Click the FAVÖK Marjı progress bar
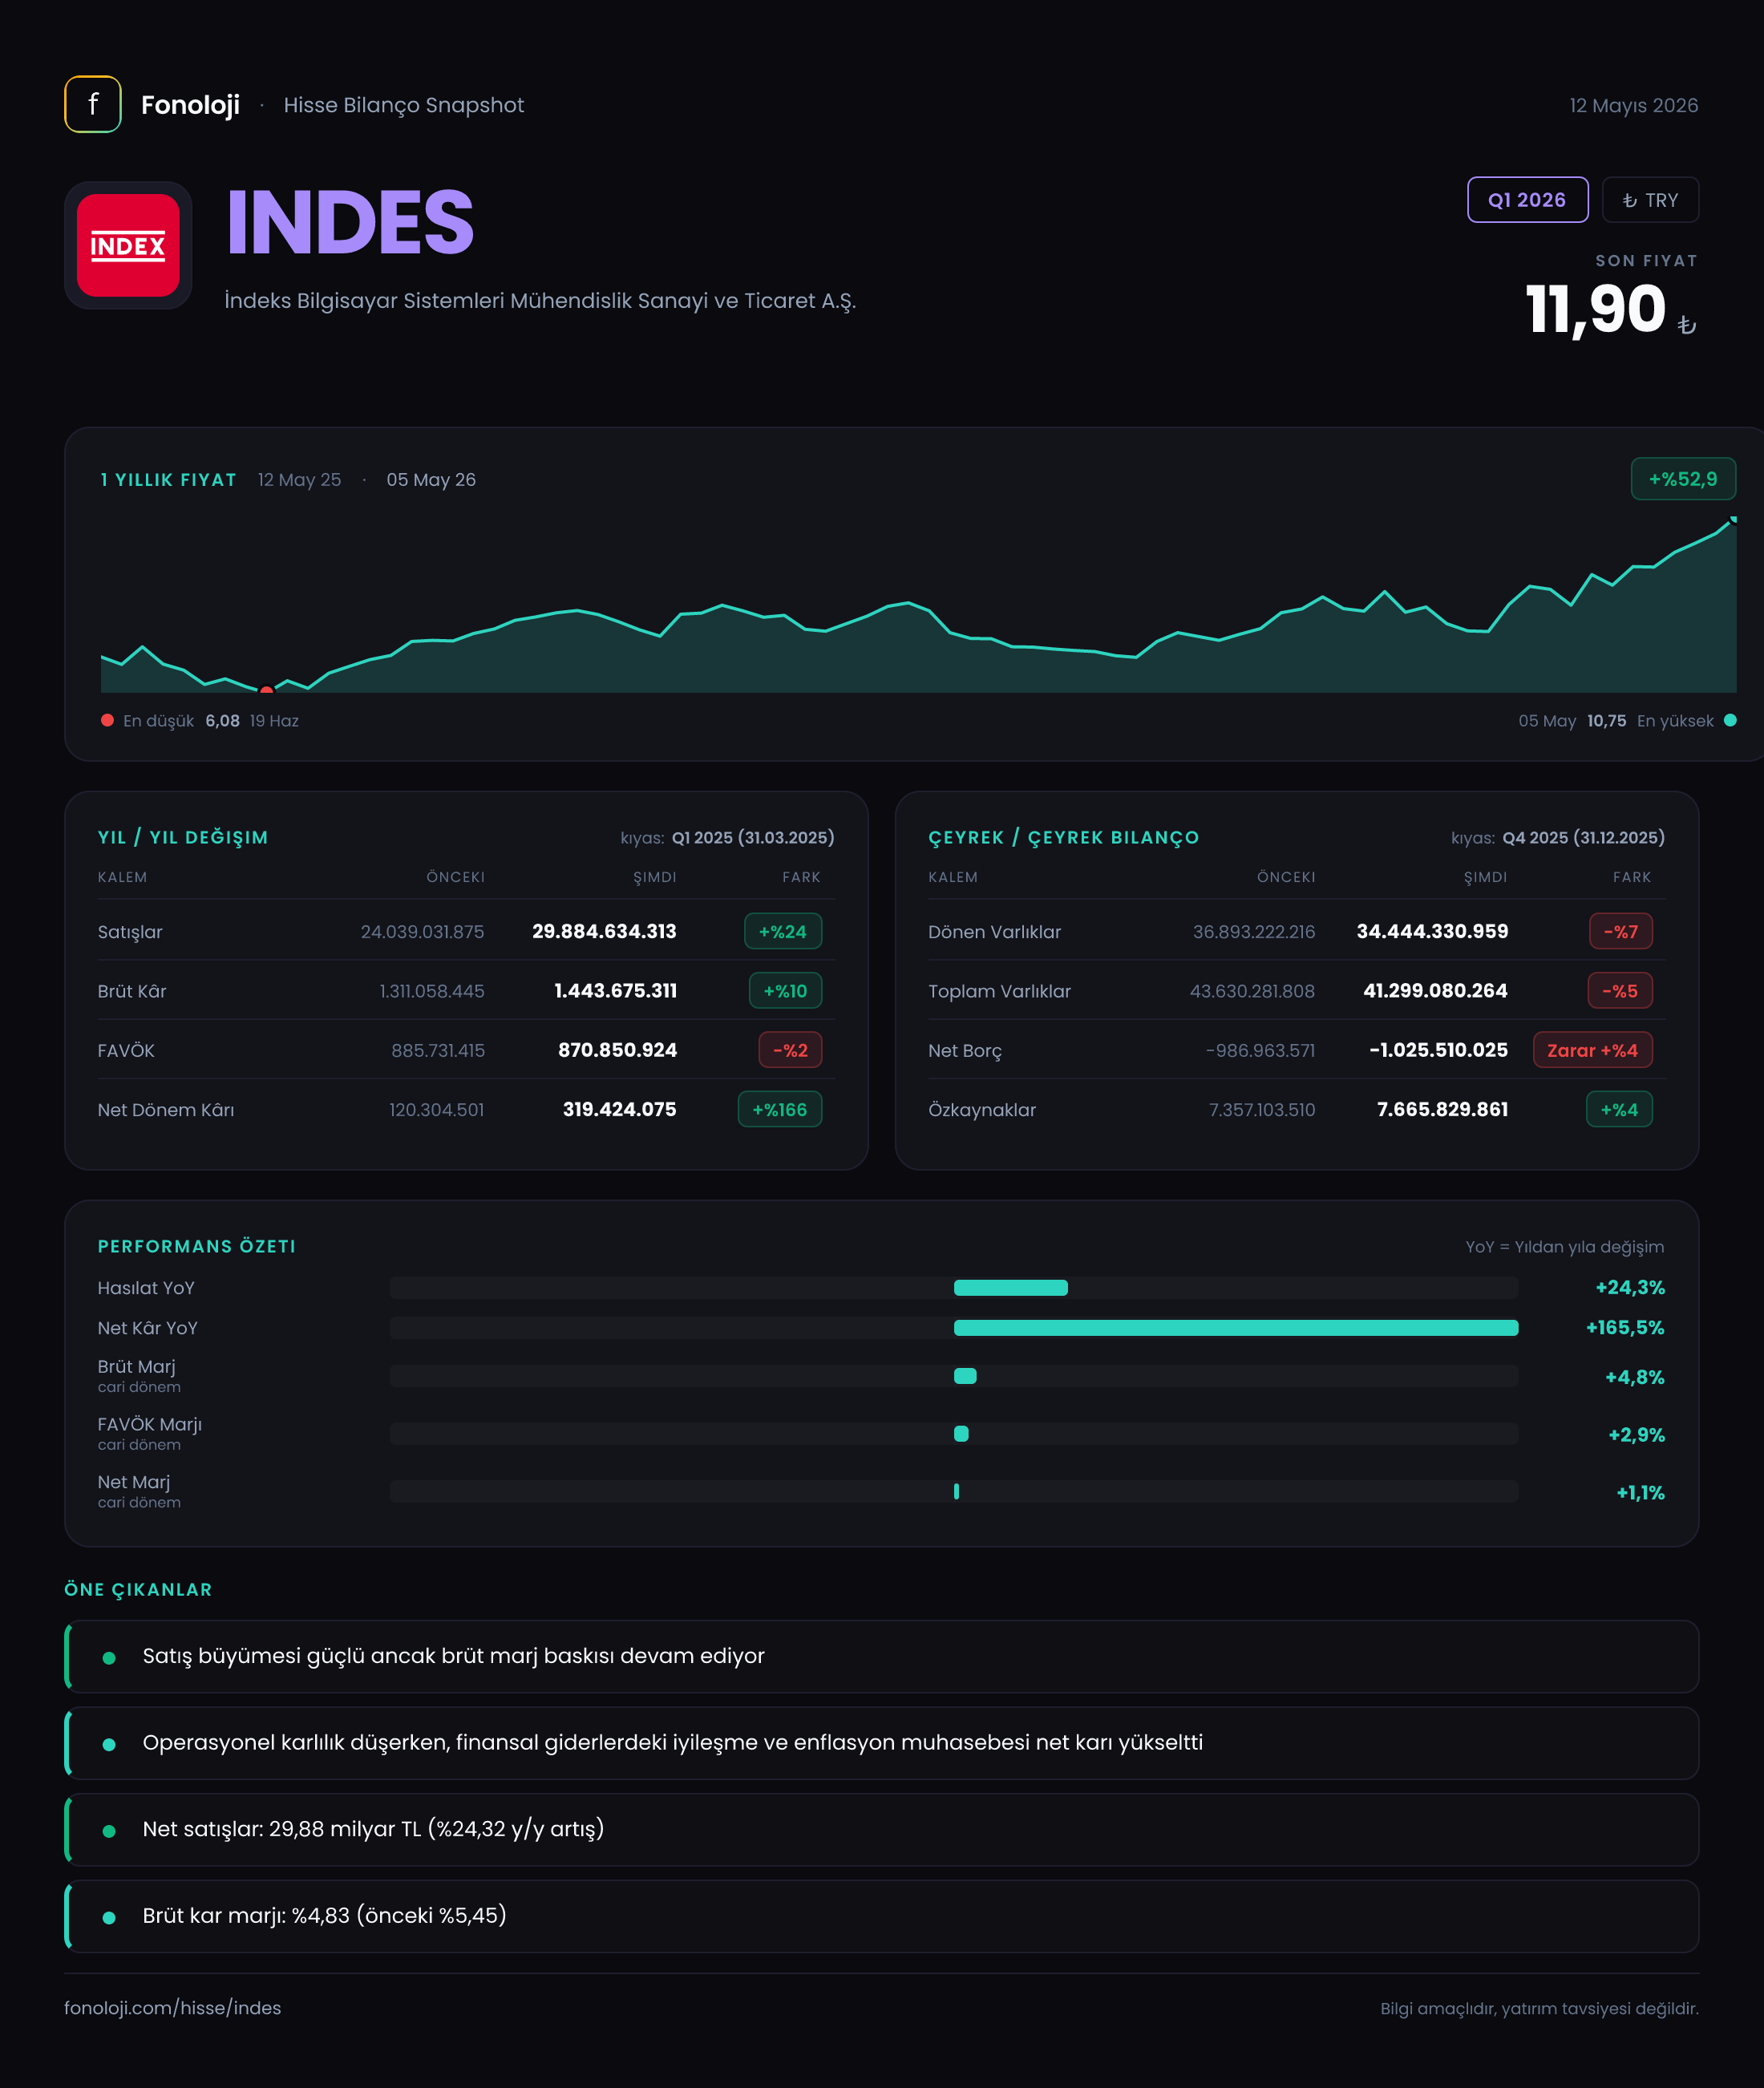Screen dimensions: 1764x2088 point(954,1433)
